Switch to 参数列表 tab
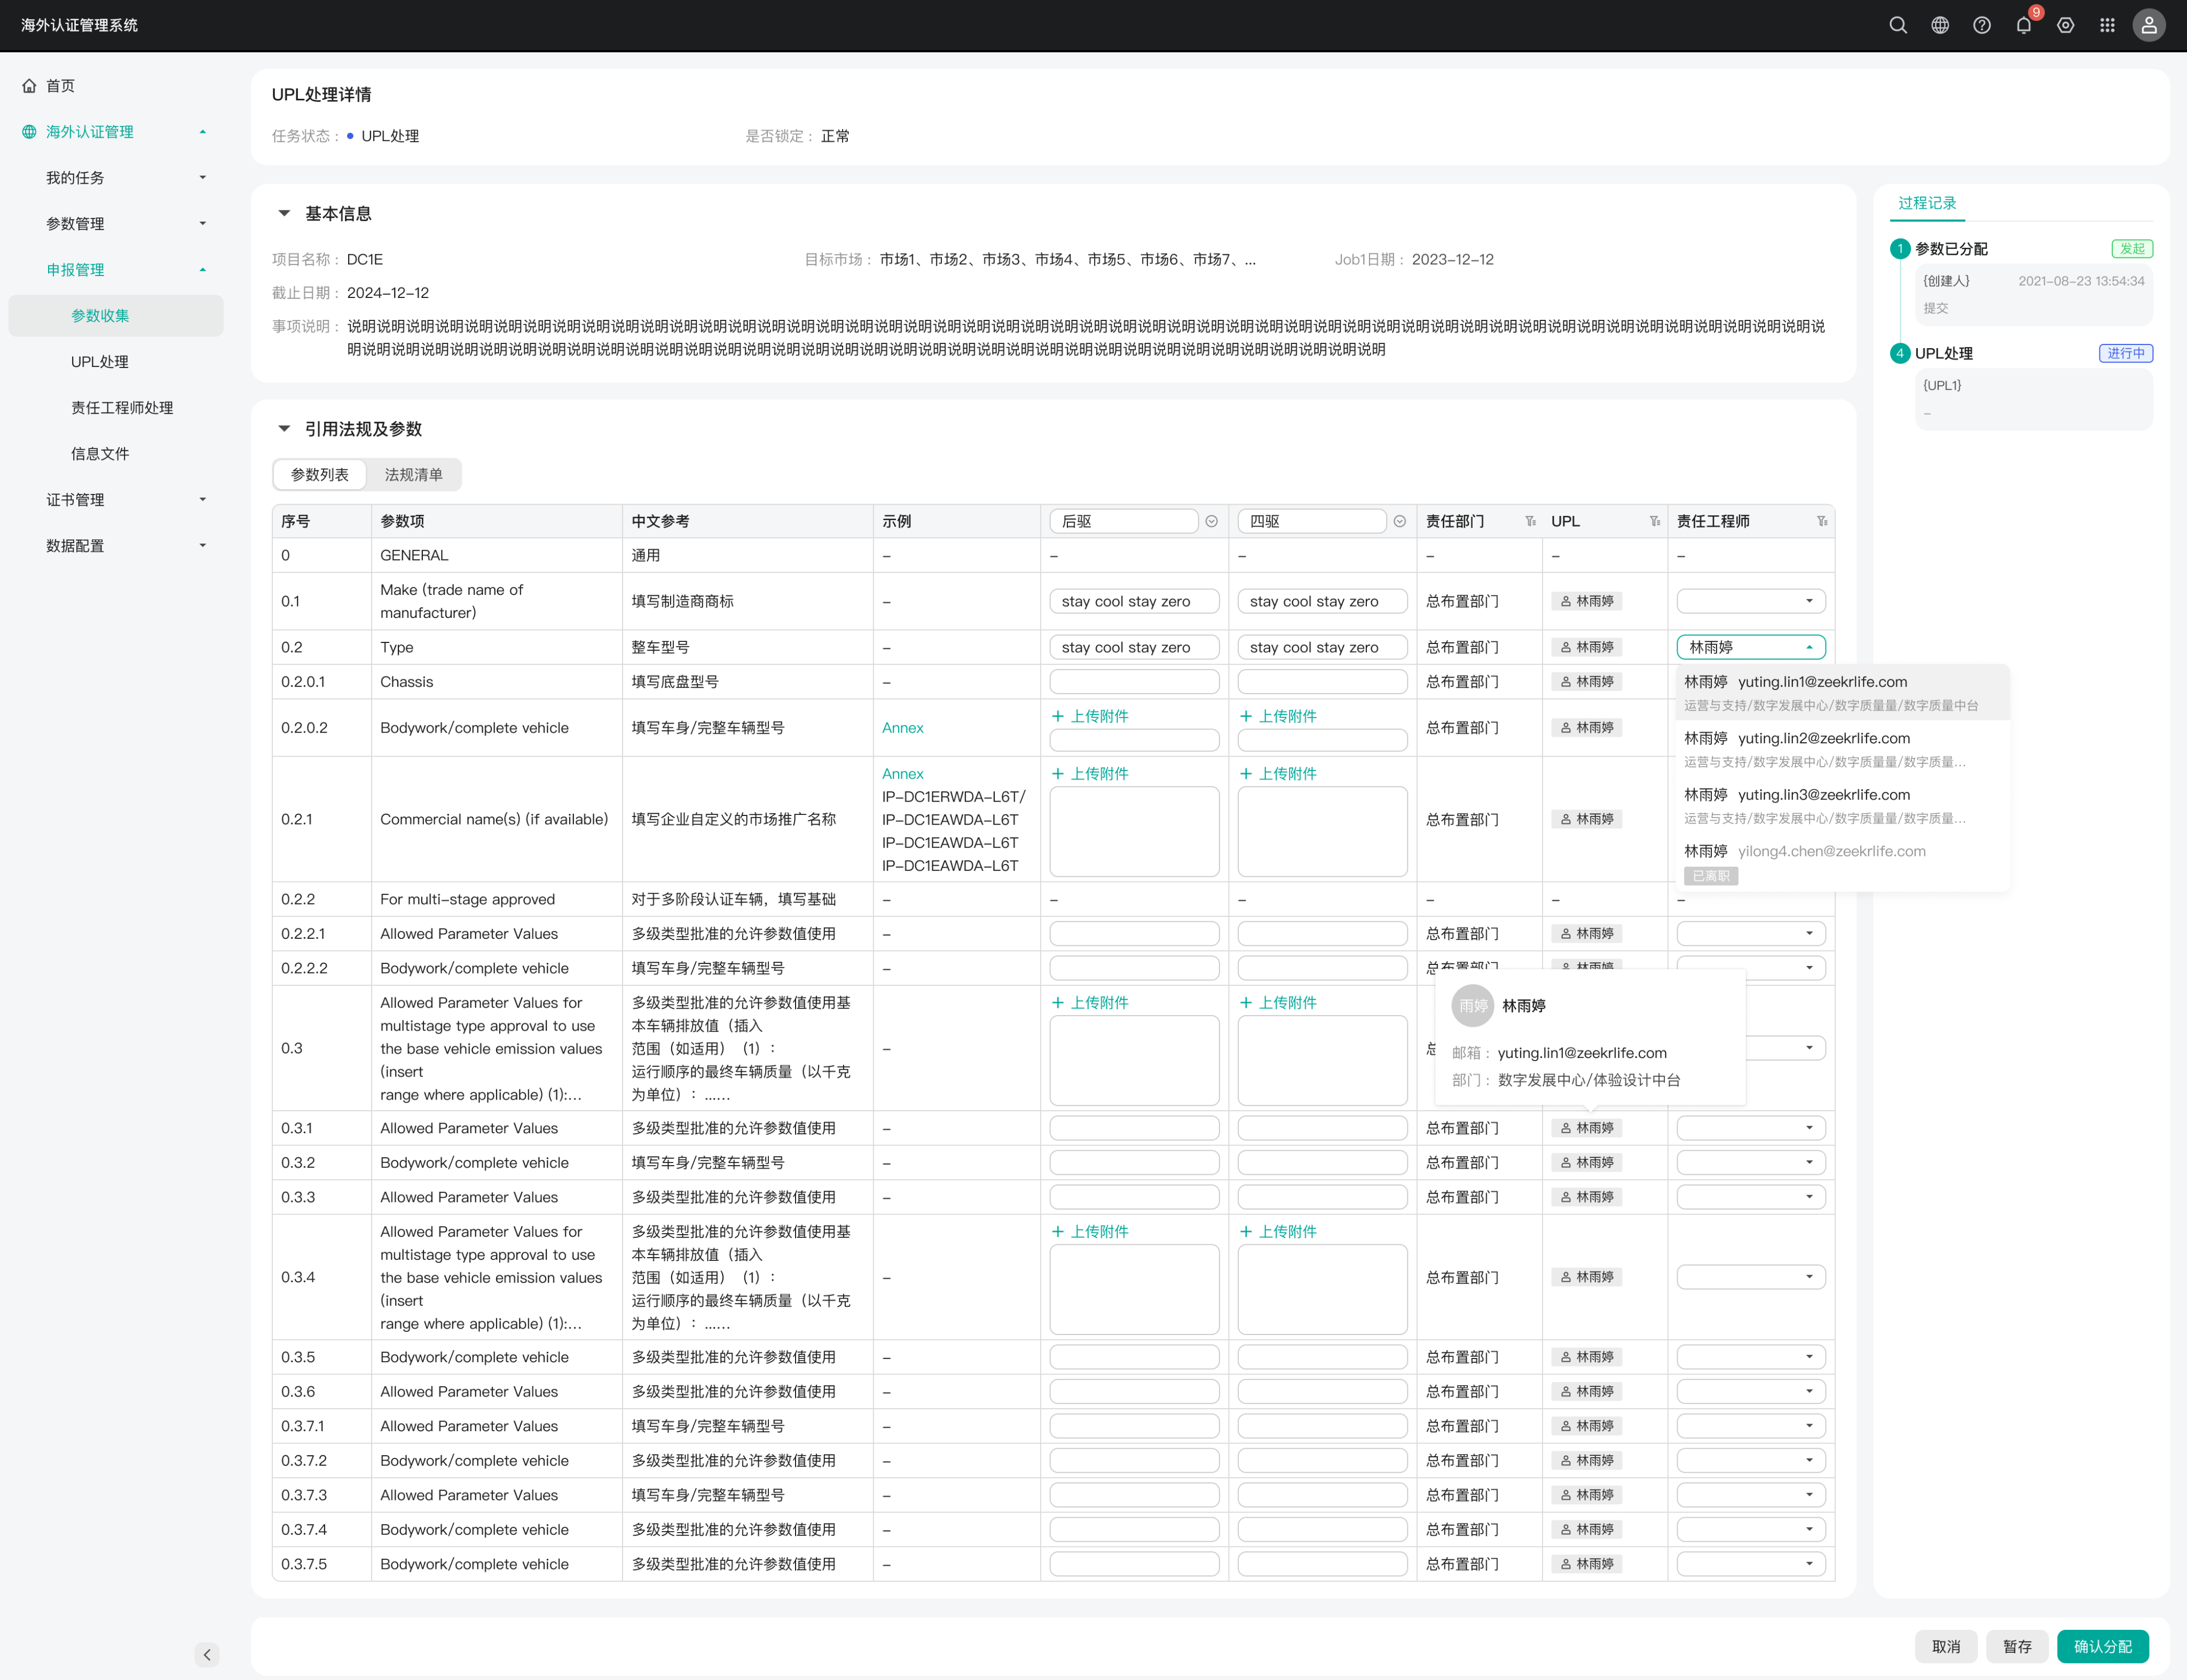Screen dimensions: 2187x1680 (x=320, y=475)
